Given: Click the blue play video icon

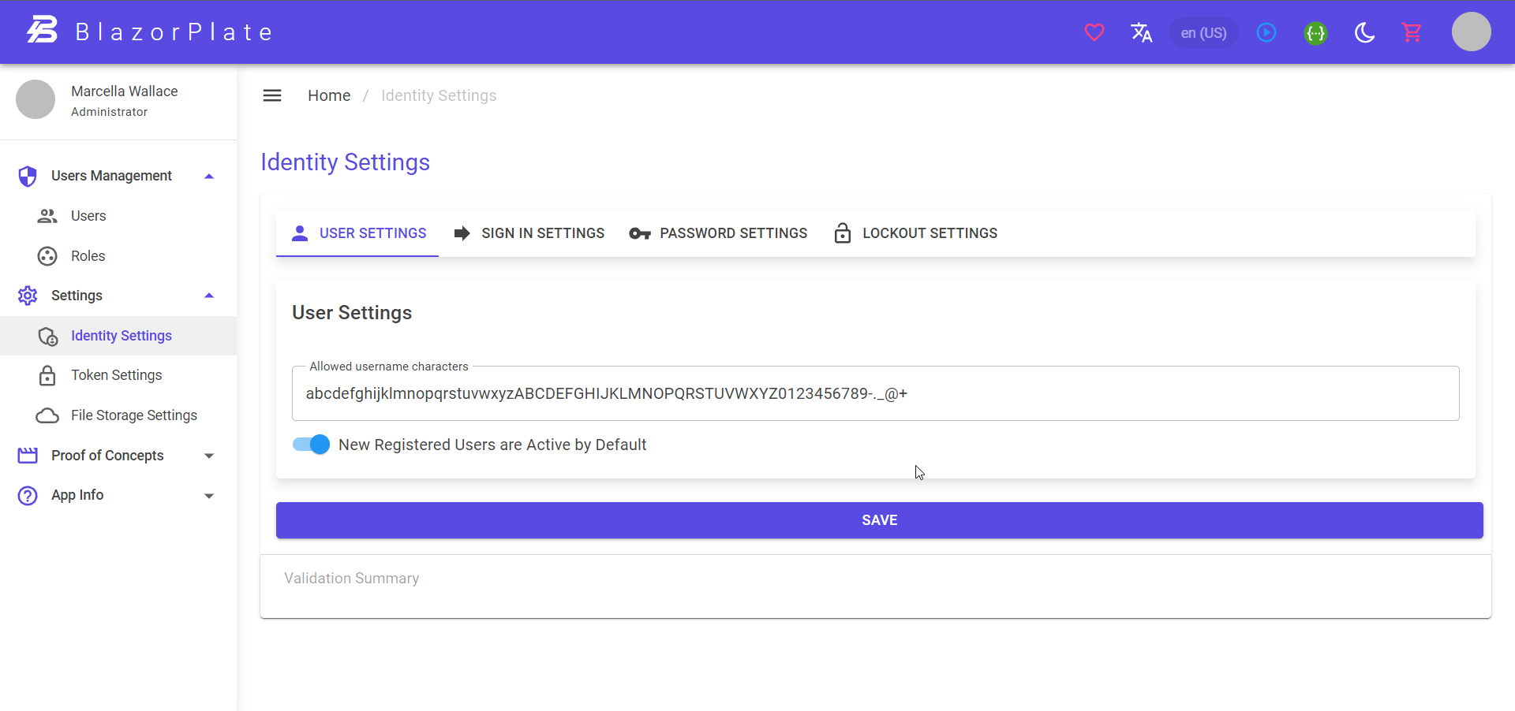Looking at the screenshot, I should pos(1266,32).
